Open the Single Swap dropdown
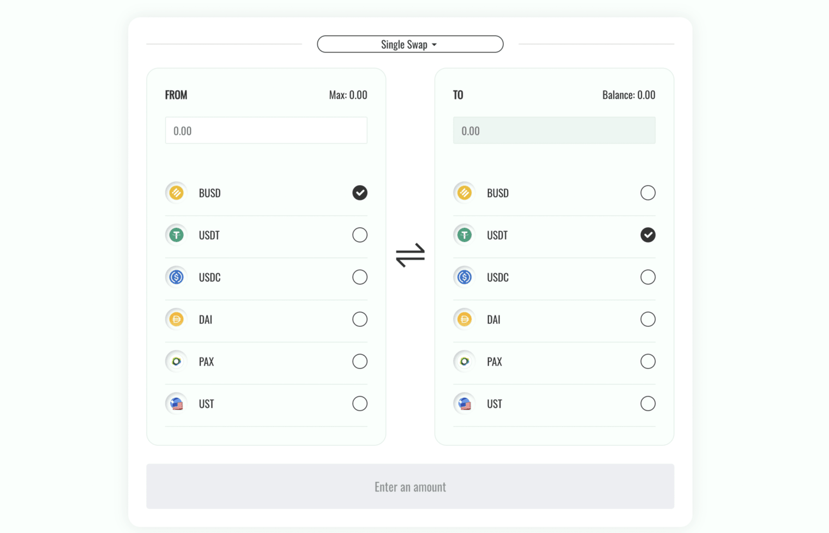 (410, 44)
